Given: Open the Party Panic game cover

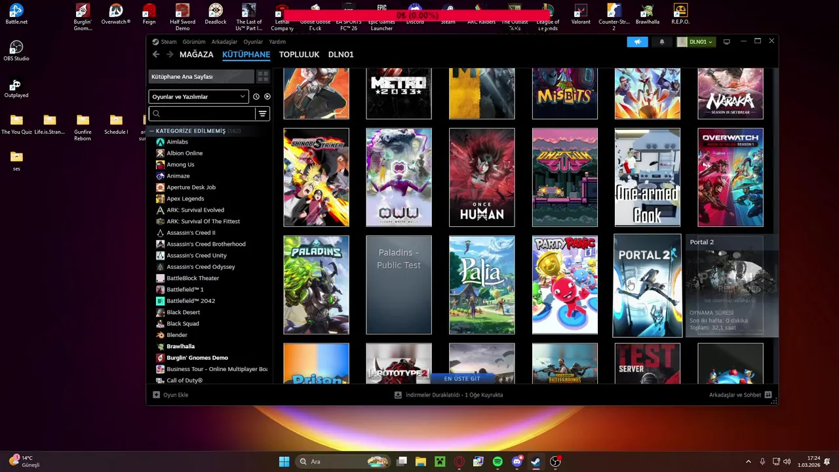Looking at the screenshot, I should pos(564,285).
